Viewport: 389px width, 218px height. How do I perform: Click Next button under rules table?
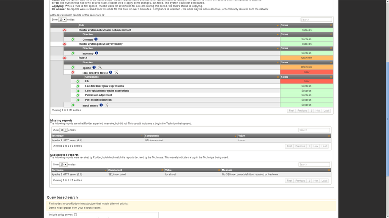318,111
